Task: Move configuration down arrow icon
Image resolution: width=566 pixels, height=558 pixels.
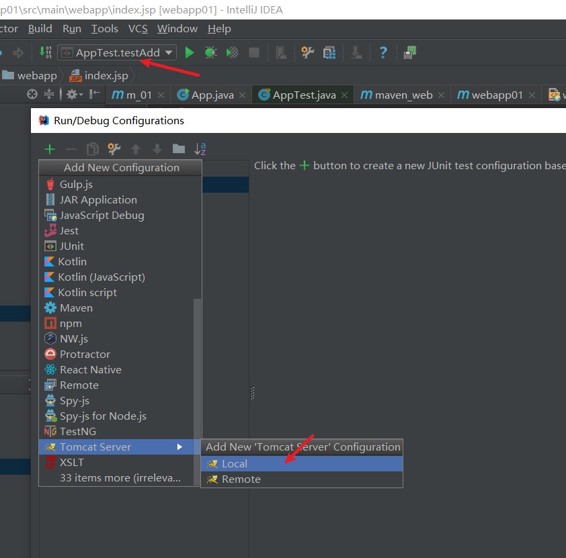Action: [x=157, y=149]
